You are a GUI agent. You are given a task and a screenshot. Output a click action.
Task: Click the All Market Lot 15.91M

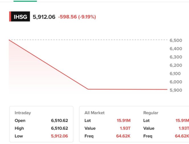tap(124, 121)
